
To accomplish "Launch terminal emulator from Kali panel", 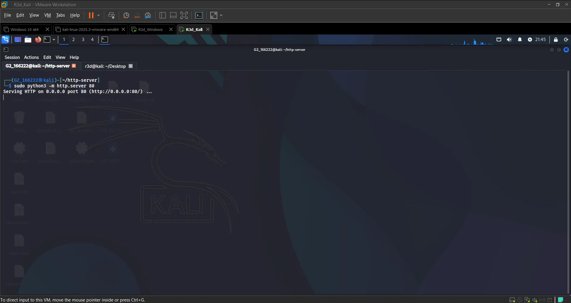I will [47, 40].
